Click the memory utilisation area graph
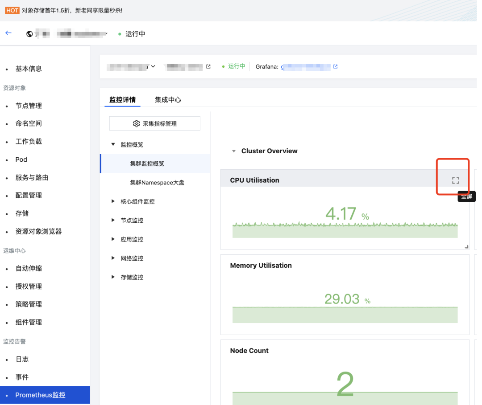 pyautogui.click(x=345, y=315)
